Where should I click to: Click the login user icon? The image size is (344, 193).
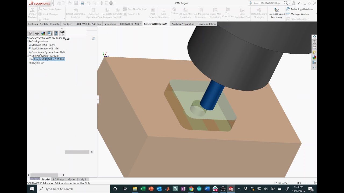coord(293,3)
